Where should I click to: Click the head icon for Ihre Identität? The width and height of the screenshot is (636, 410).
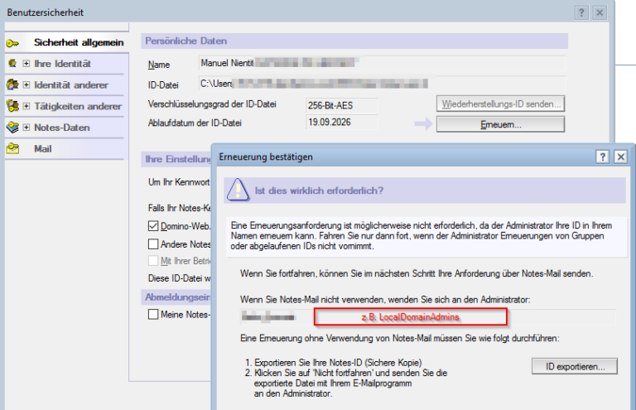tap(12, 63)
